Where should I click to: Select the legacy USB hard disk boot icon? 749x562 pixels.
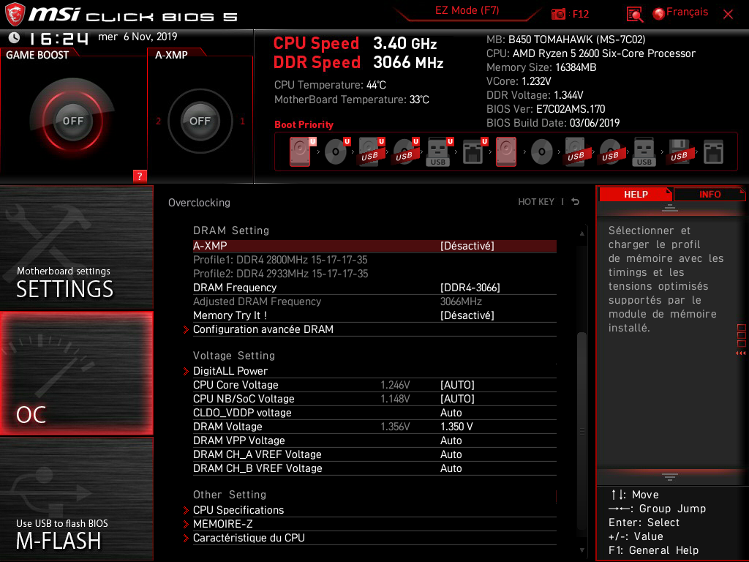tap(576, 152)
